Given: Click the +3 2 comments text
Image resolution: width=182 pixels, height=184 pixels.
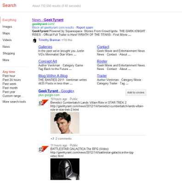Looking at the screenshot, I should 61,138.
